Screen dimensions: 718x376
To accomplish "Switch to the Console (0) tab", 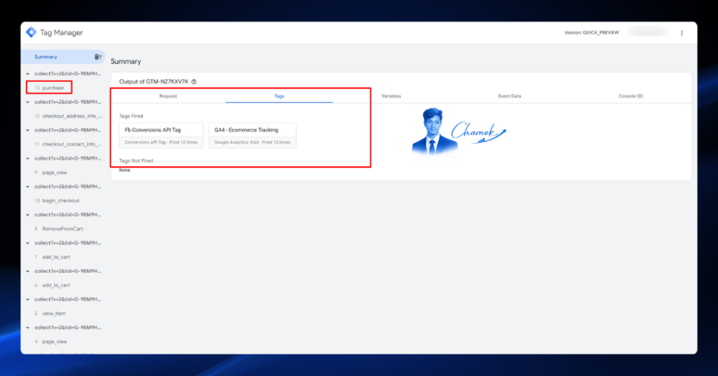I will click(x=630, y=96).
